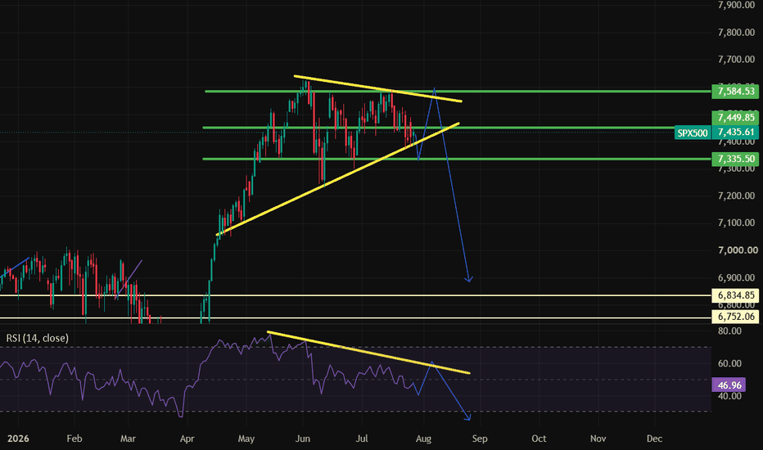Click the 80.00 RSI axis label
The width and height of the screenshot is (763, 450).
[x=729, y=331]
